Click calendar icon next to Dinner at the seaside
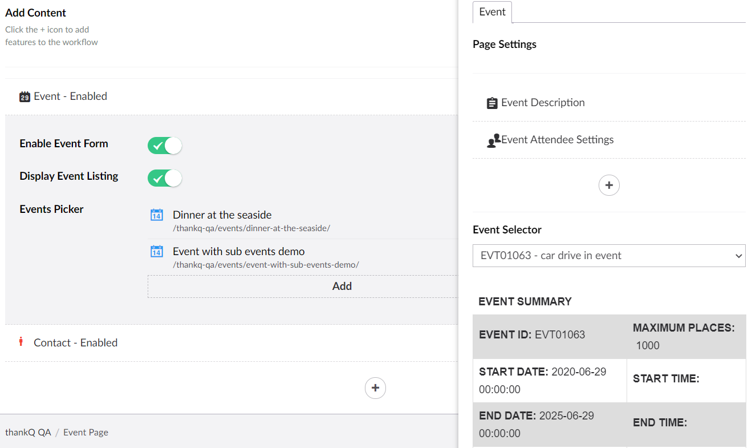756x448 pixels. pyautogui.click(x=157, y=215)
